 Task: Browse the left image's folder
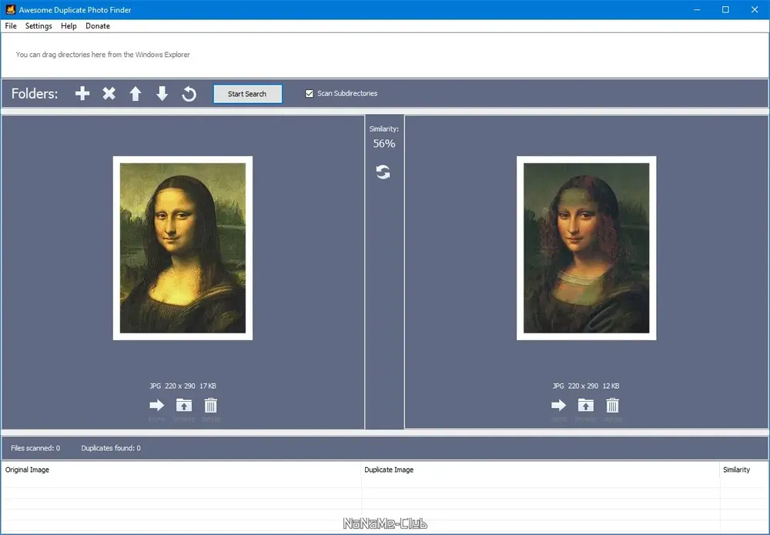184,406
